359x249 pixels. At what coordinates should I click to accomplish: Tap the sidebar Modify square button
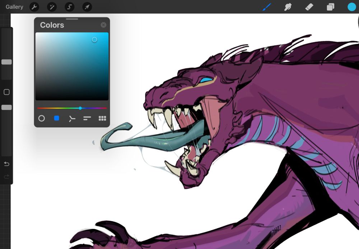tap(6, 92)
